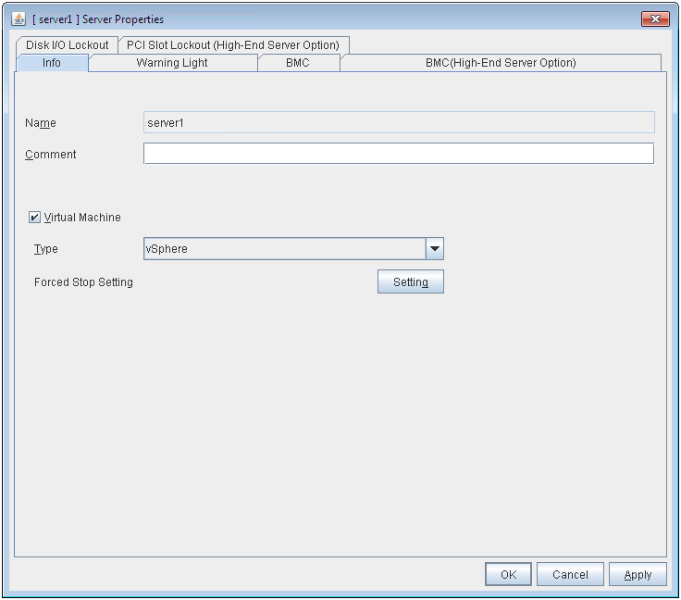
Task: Expand the Type dropdown arrow
Action: pos(435,249)
